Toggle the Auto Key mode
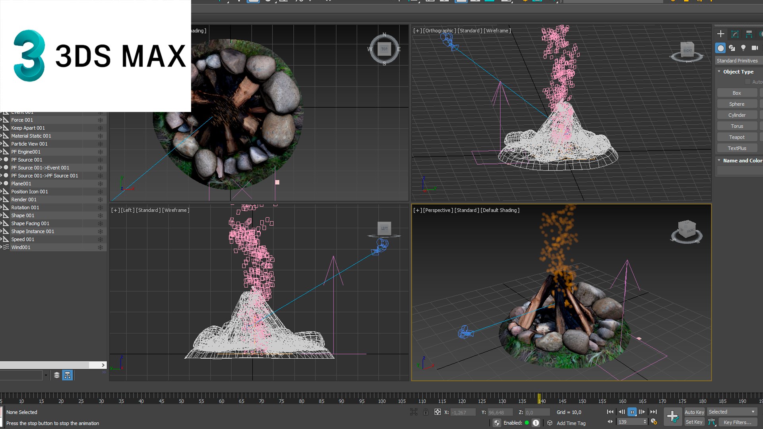 click(694, 412)
